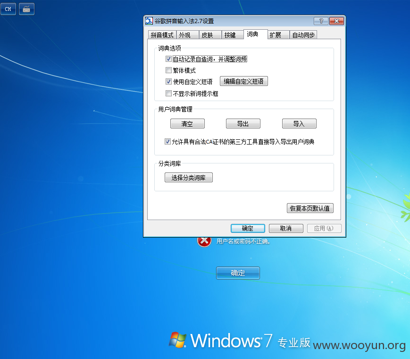
Task: Click 编辑自定义短语 button
Action: (x=244, y=81)
